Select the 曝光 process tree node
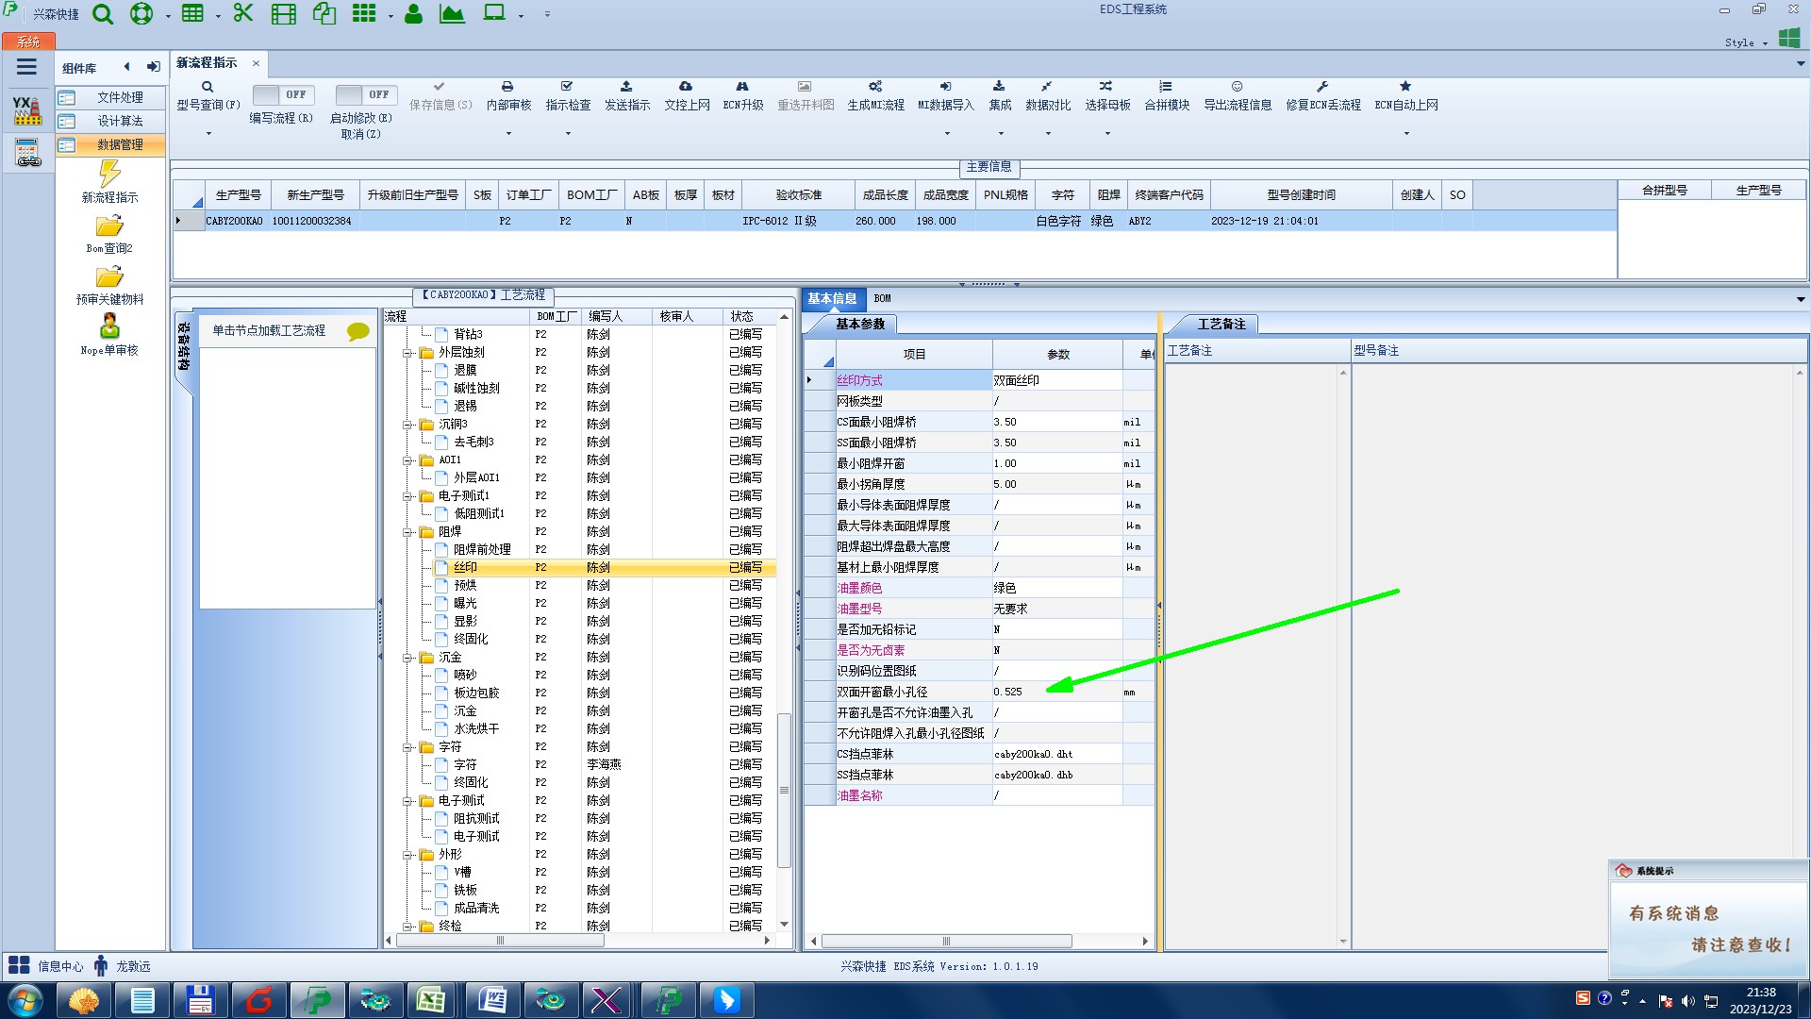The height and width of the screenshot is (1019, 1811). (465, 603)
